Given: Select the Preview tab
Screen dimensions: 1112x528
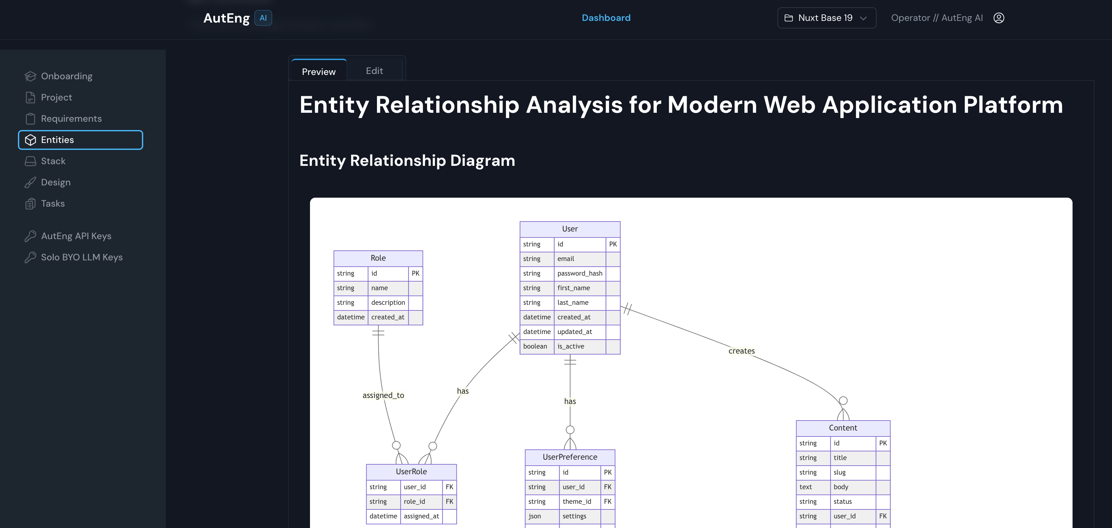Looking at the screenshot, I should pos(319,72).
